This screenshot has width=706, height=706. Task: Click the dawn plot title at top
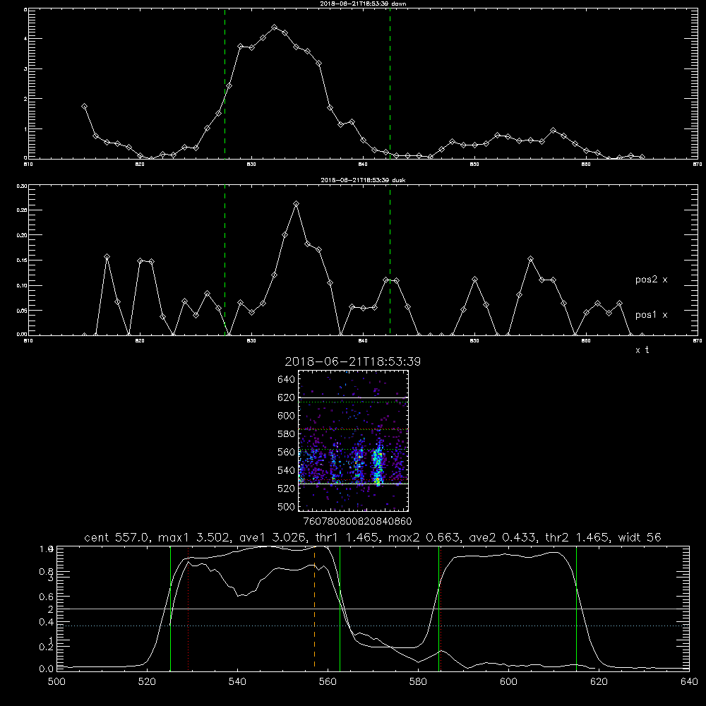coord(363,4)
